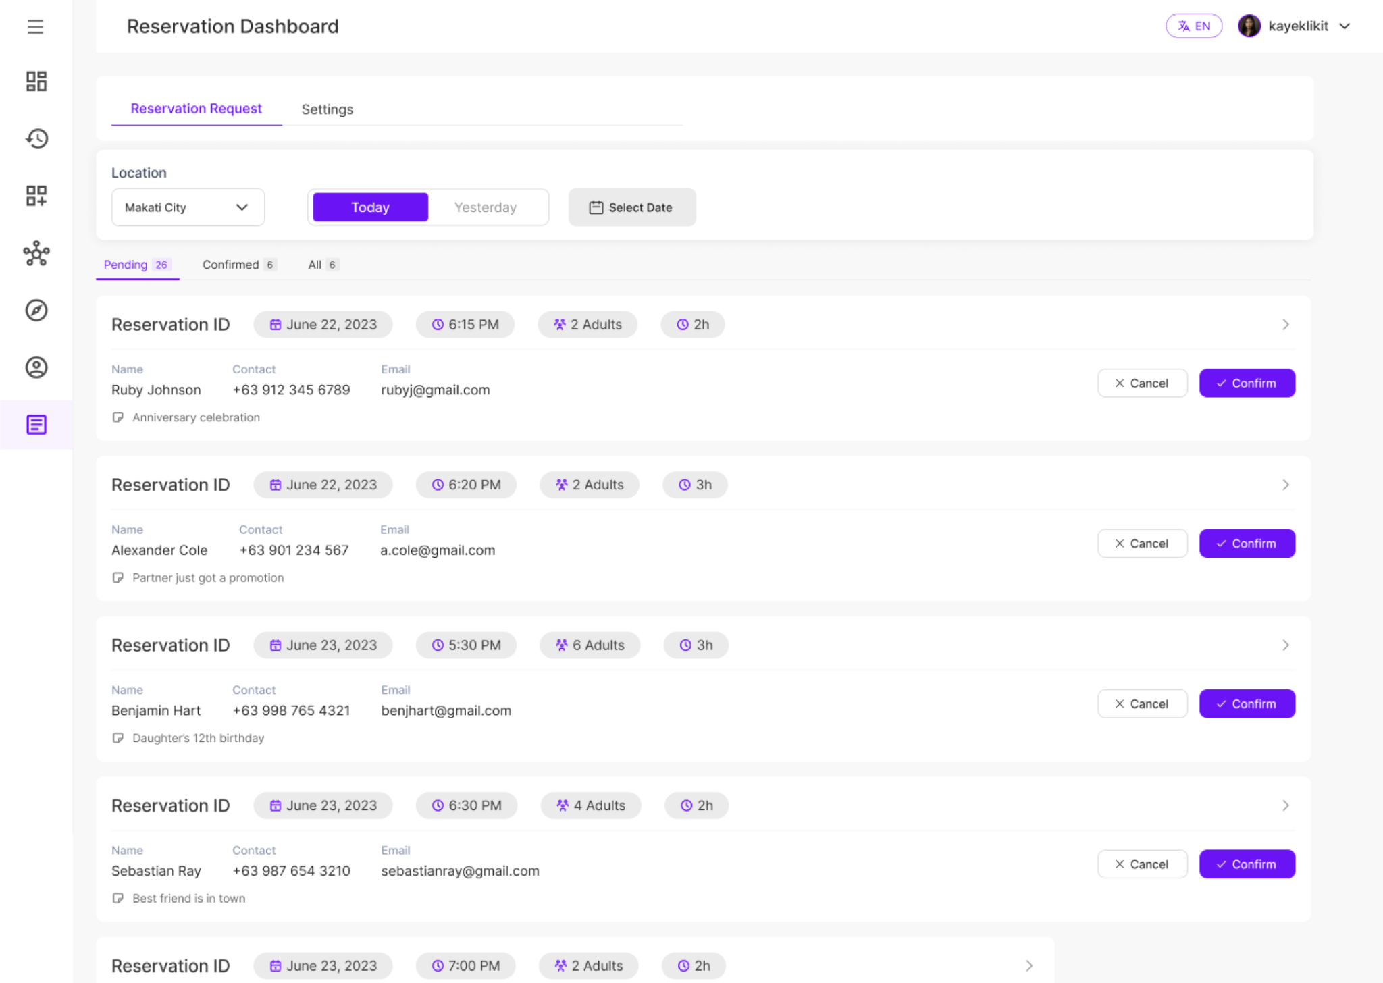Open the network nodes icon in the sidebar
Image resolution: width=1383 pixels, height=983 pixels.
36,254
